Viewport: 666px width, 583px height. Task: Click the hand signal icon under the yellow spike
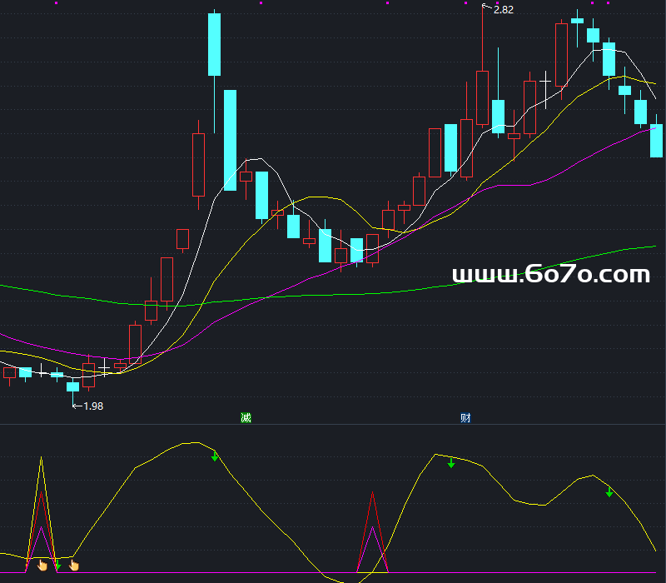42,566
